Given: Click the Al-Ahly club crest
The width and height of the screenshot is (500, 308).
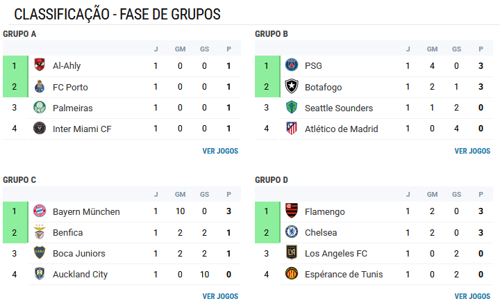Looking at the screenshot, I should 40,65.
